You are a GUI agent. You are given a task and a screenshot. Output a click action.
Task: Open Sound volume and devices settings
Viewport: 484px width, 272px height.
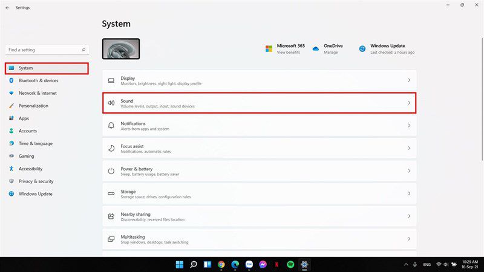[260, 103]
